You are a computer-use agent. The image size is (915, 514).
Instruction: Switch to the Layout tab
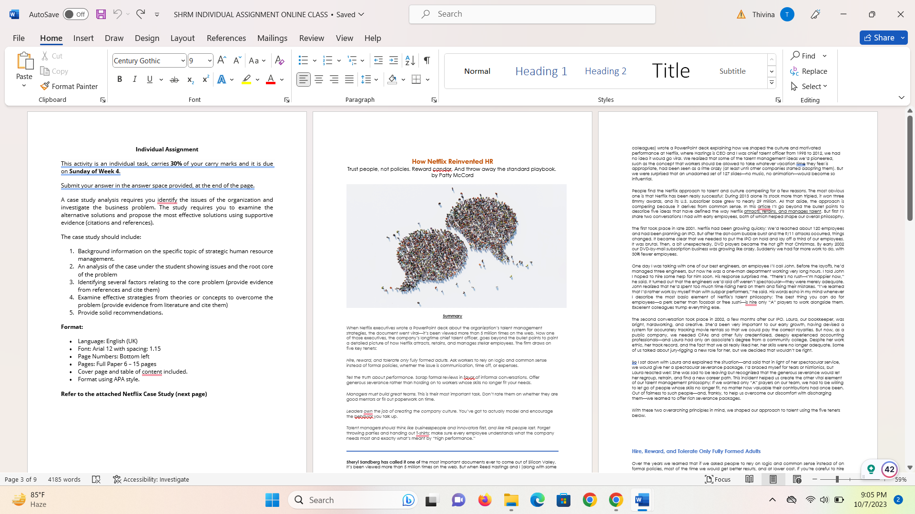pos(183,38)
